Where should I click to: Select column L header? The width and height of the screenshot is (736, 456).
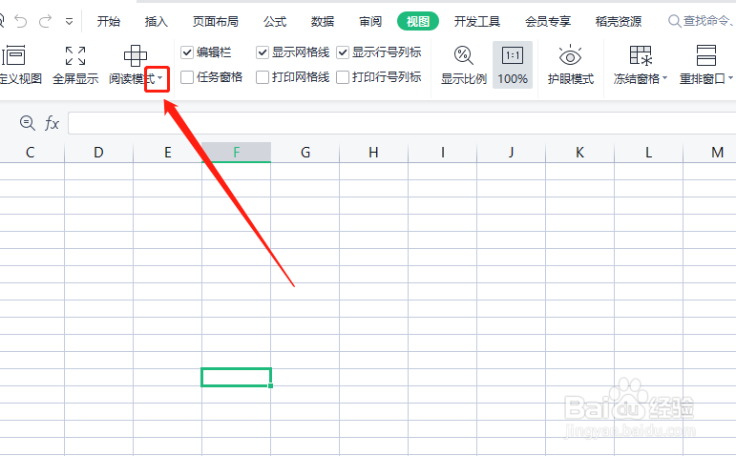coord(649,153)
